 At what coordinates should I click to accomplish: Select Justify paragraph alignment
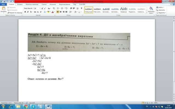coord(66,12)
